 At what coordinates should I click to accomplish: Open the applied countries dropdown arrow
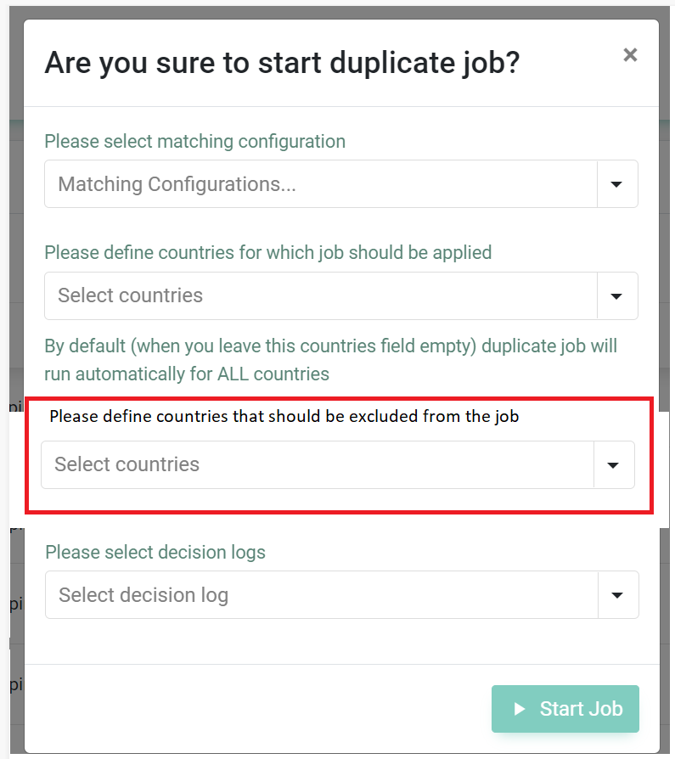pyautogui.click(x=617, y=296)
